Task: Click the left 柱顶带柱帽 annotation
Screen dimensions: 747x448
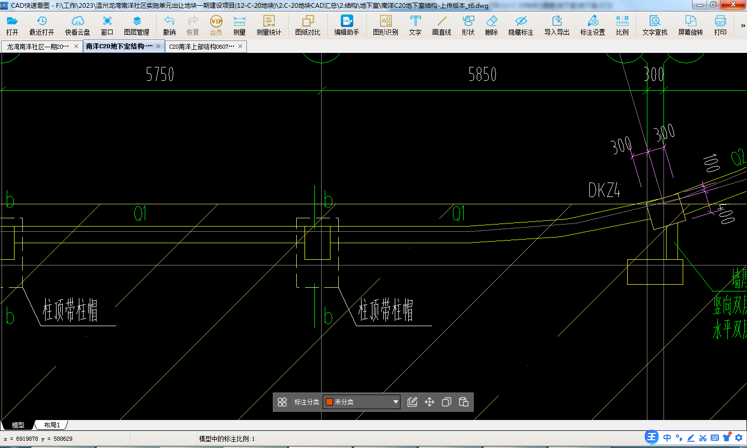Action: coord(70,310)
